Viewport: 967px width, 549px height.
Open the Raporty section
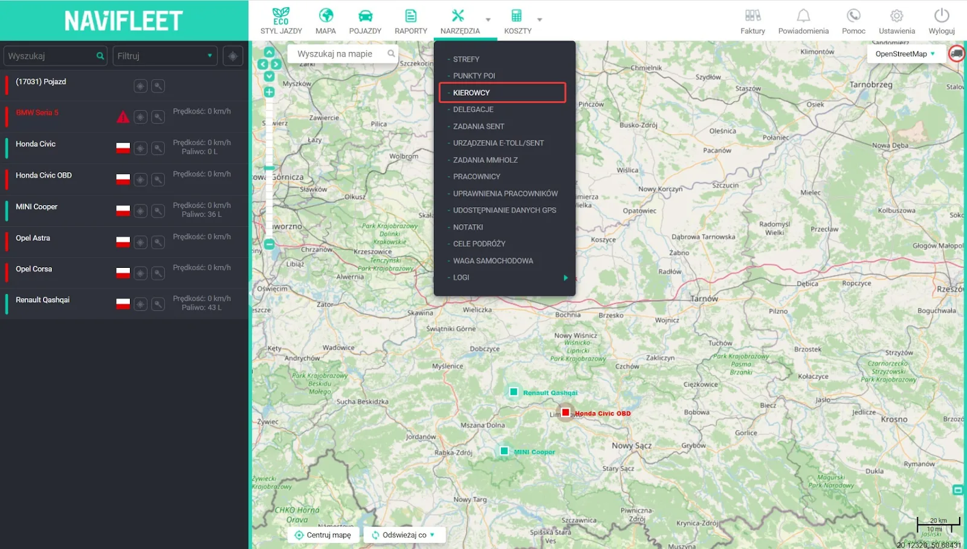click(410, 21)
